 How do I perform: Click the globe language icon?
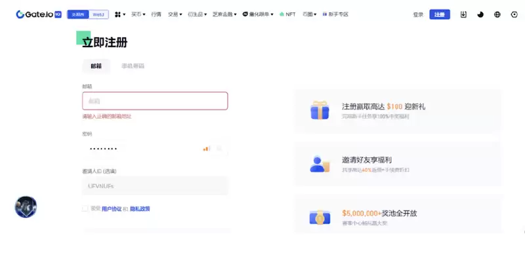coord(497,14)
